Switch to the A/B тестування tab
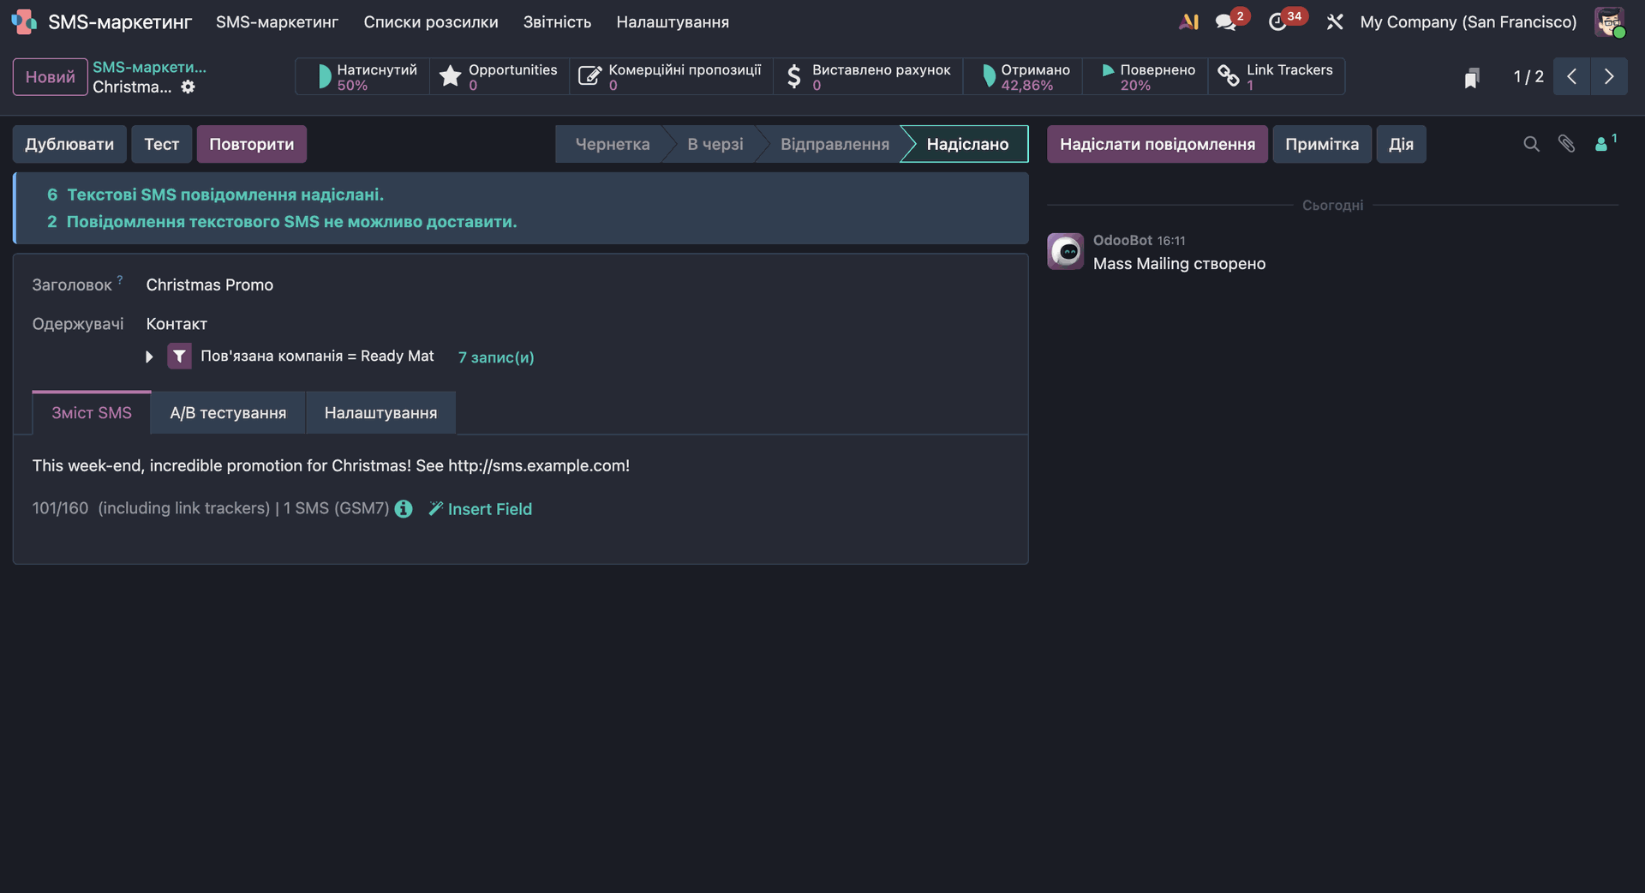 coord(228,413)
